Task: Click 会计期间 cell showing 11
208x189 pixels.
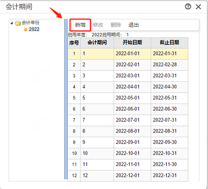Action: pos(97,164)
